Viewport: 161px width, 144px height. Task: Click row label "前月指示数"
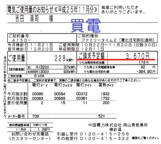[17, 98]
